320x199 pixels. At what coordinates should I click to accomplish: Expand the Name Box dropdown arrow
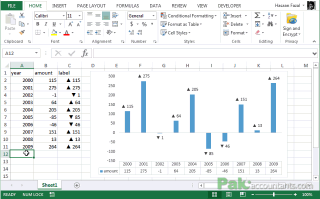coord(36,53)
